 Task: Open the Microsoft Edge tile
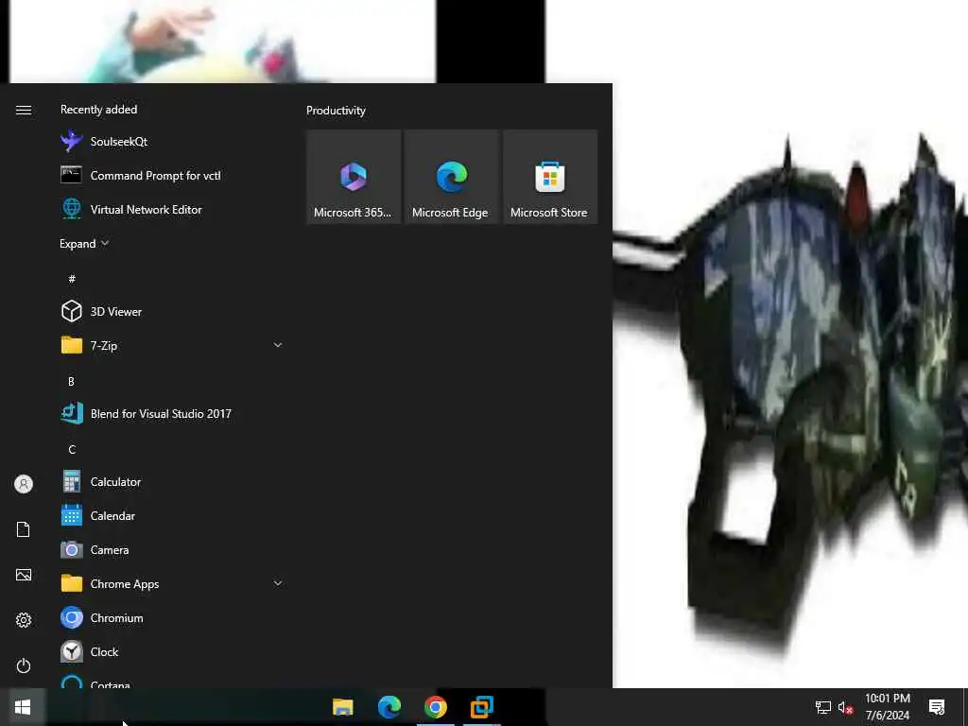(452, 177)
